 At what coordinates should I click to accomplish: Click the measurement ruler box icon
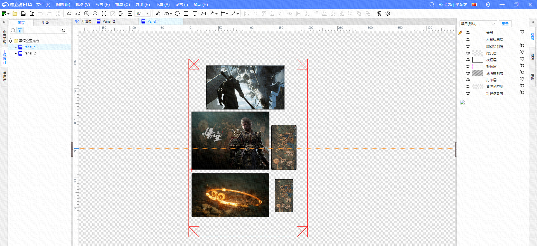[130, 13]
